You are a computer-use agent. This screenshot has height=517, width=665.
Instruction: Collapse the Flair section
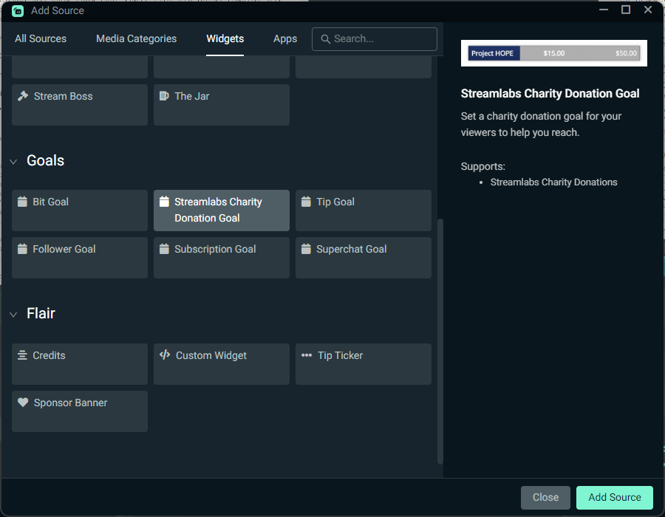pos(13,313)
